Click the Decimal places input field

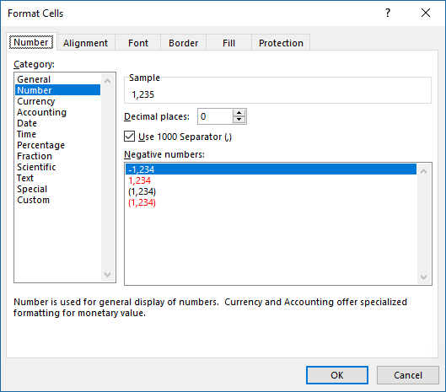point(215,116)
